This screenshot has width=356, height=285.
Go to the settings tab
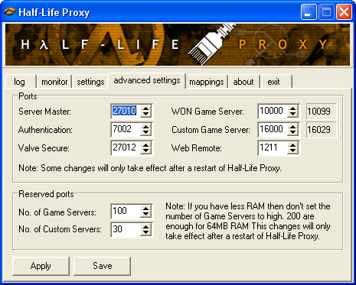[x=90, y=82]
